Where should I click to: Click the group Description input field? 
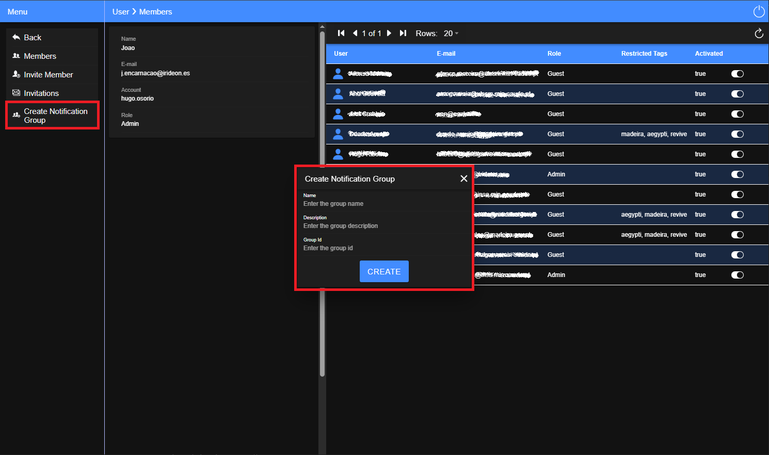(x=385, y=226)
